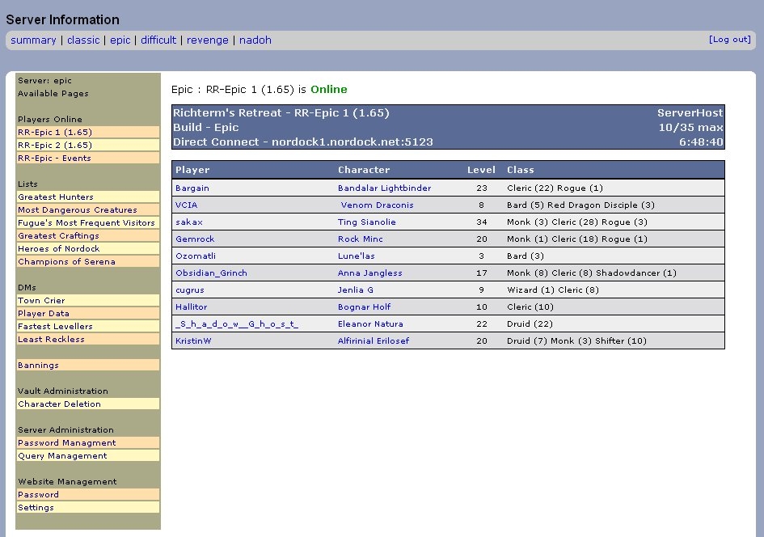Viewport: 764px width, 537px height.
Task: Open Champions of Serena list
Action: [x=66, y=262]
